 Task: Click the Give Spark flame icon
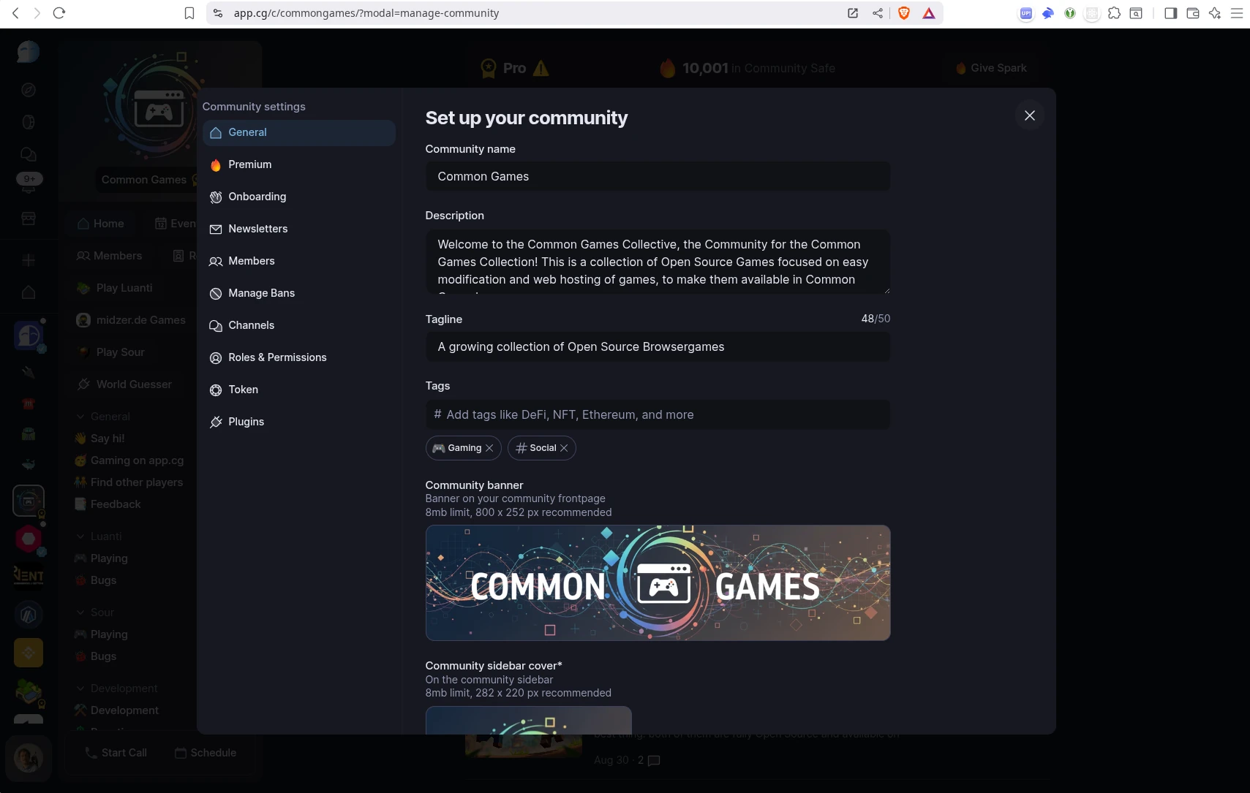point(960,68)
